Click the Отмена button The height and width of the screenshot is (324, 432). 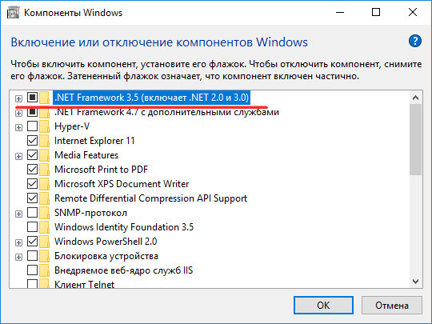[x=391, y=305]
